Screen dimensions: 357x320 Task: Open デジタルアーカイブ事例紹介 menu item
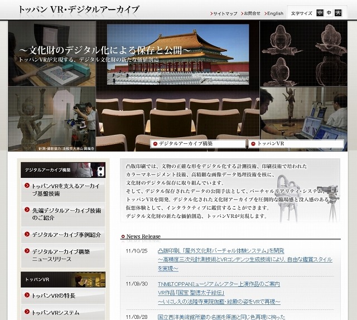tap(63, 235)
